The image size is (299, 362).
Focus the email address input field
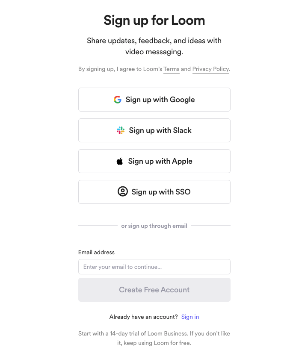point(154,267)
